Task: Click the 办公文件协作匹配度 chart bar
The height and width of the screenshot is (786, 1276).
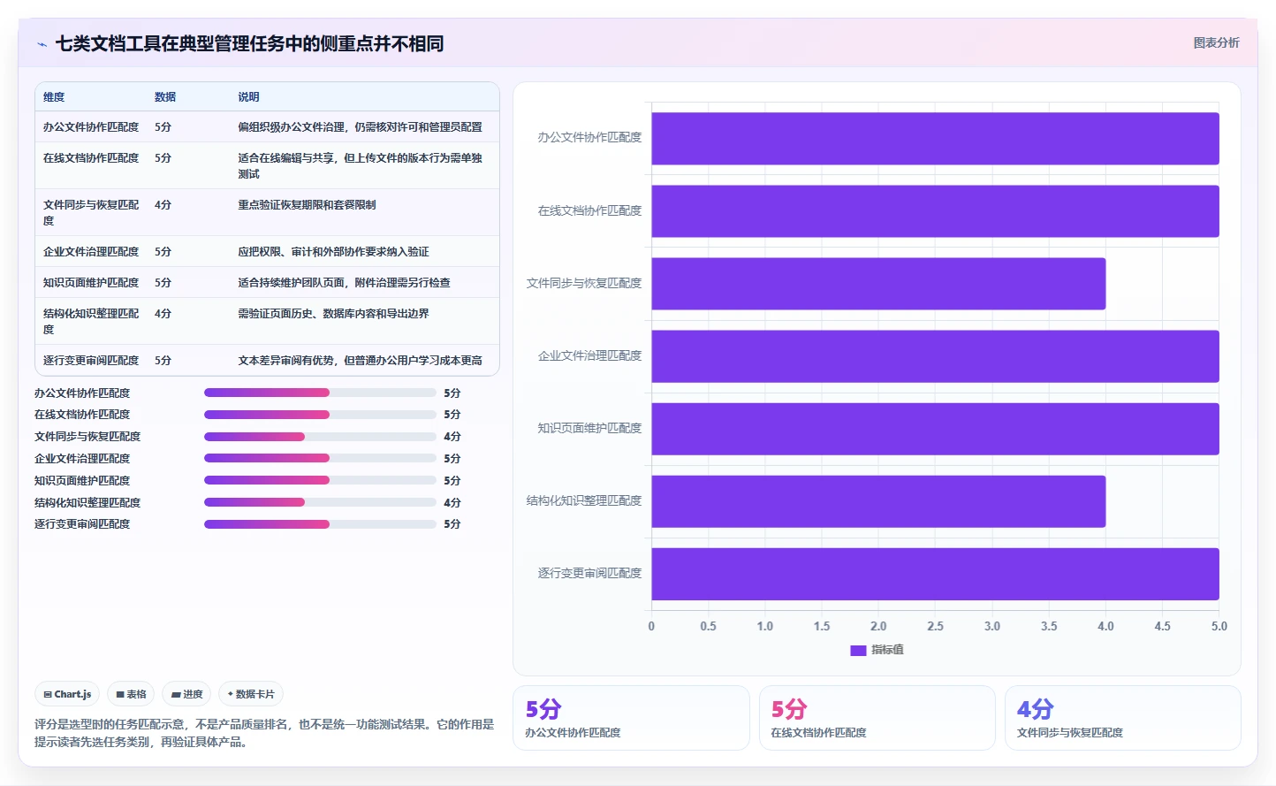Action: tap(935, 138)
